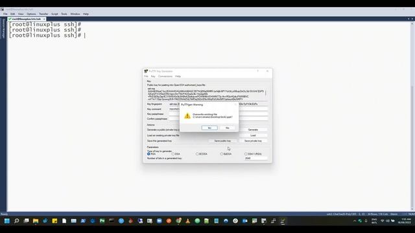The image size is (415, 233).
Task: Open the black terminal taskbar icon
Action: [112, 220]
